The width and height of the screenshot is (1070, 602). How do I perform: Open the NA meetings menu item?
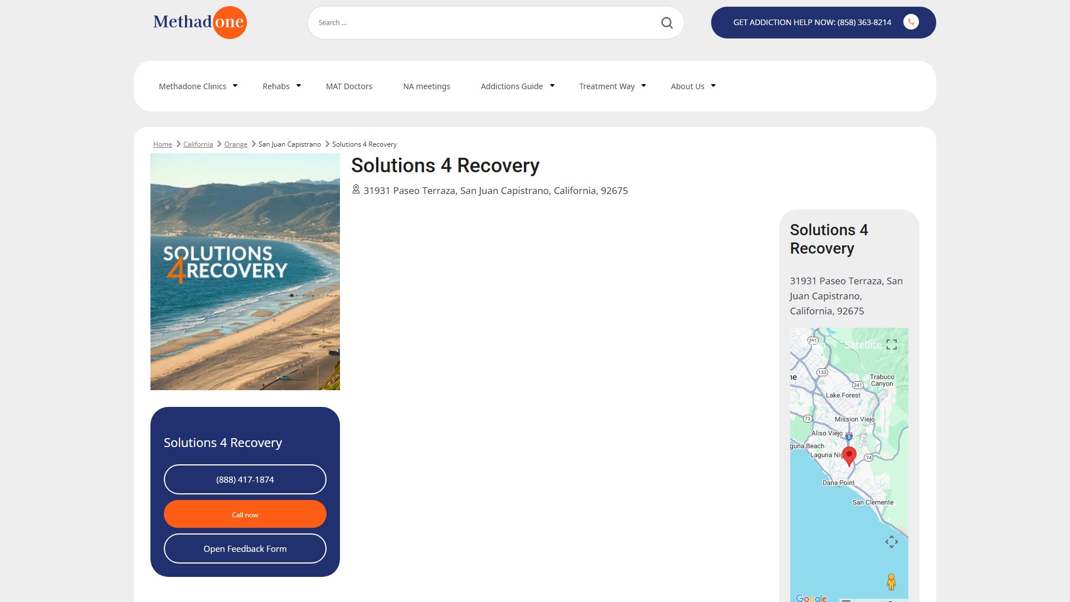pyautogui.click(x=426, y=86)
